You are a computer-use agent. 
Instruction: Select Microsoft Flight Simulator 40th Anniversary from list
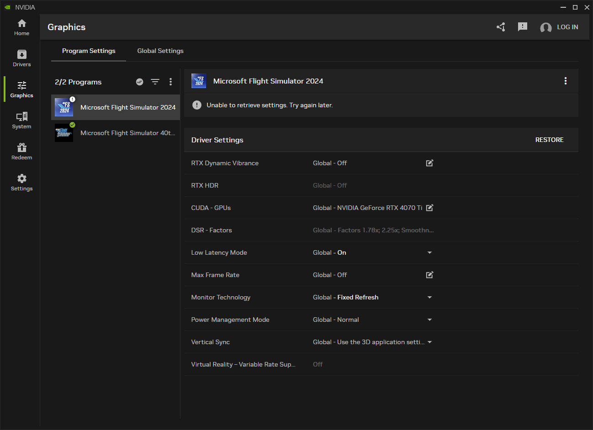point(115,133)
